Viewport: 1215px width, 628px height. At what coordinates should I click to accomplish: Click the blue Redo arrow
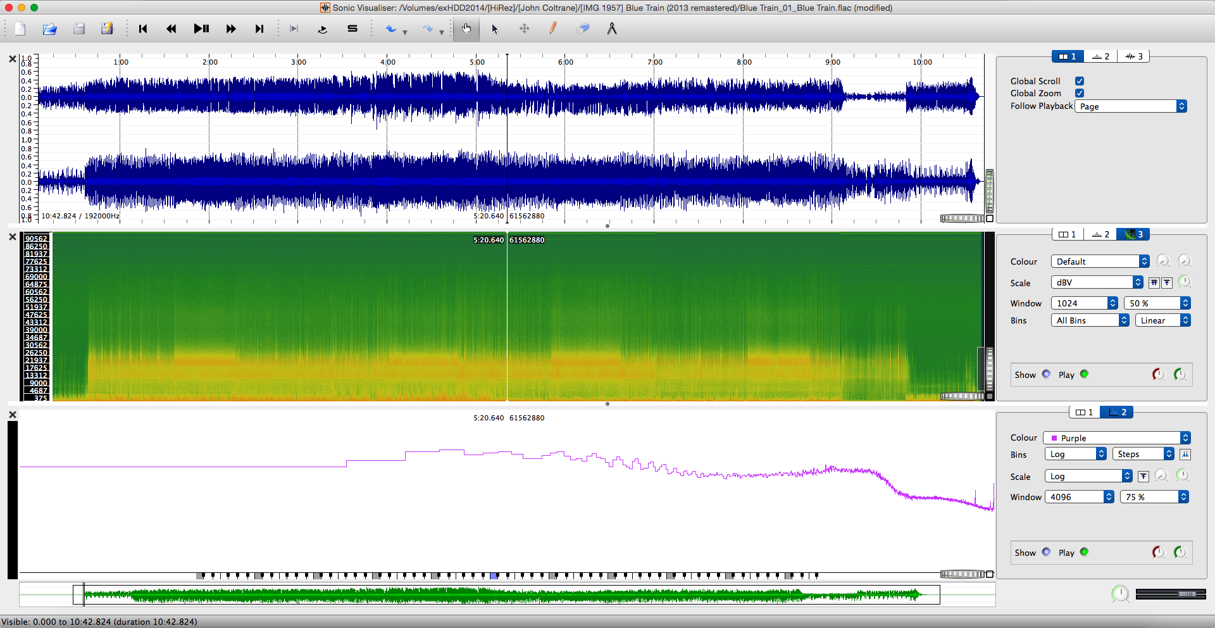(428, 28)
